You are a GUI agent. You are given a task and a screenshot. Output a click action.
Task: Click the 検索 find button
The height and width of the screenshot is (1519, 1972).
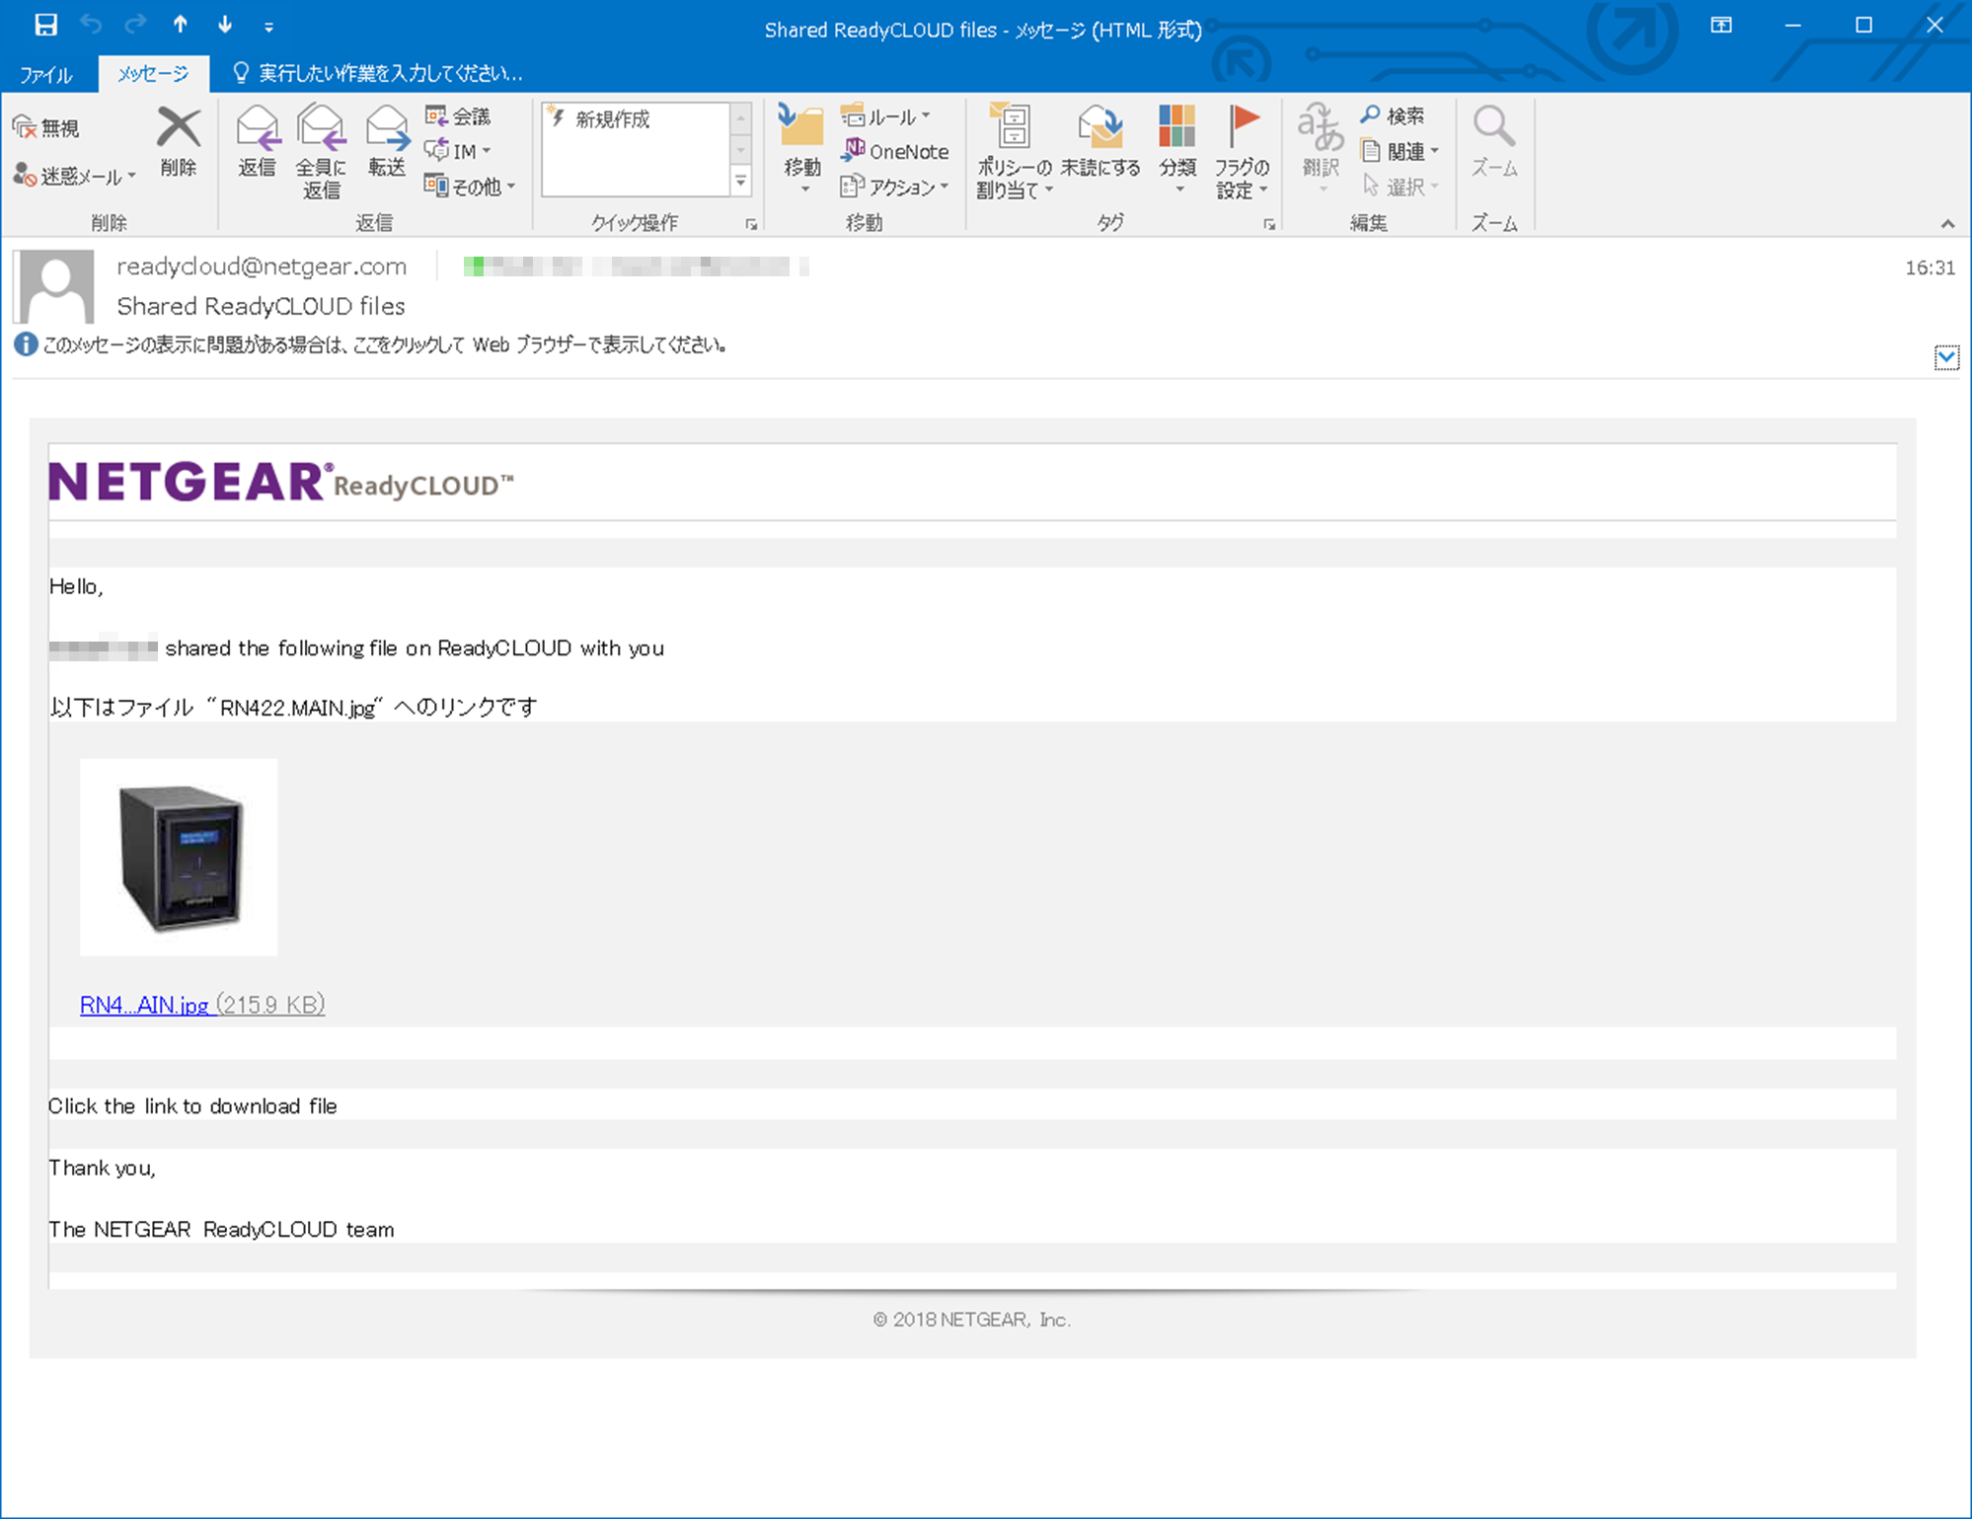(x=1392, y=116)
